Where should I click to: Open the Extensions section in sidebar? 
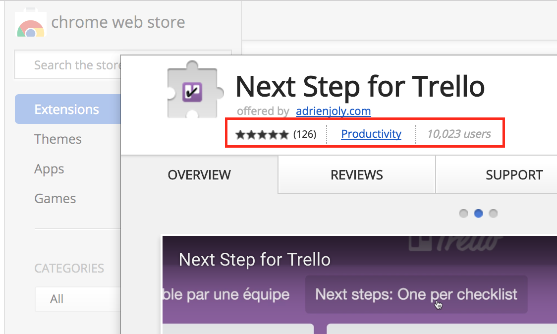(67, 110)
